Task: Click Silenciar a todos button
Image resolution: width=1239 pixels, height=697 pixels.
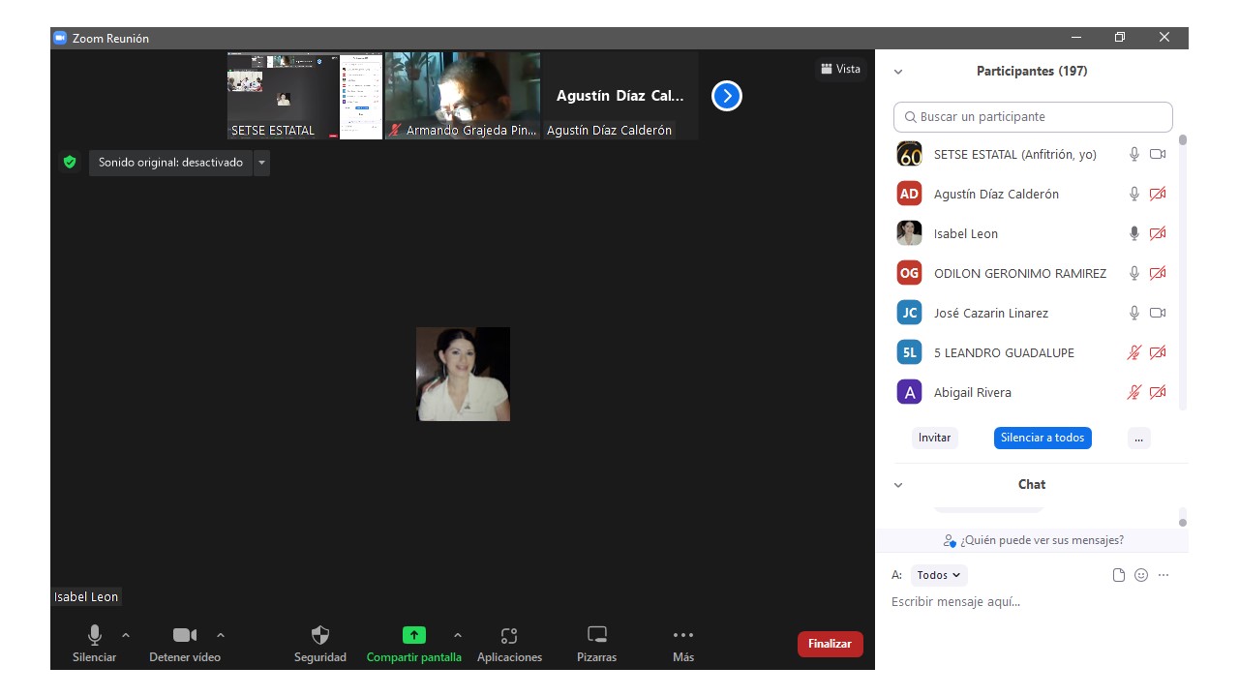Action: pyautogui.click(x=1043, y=438)
